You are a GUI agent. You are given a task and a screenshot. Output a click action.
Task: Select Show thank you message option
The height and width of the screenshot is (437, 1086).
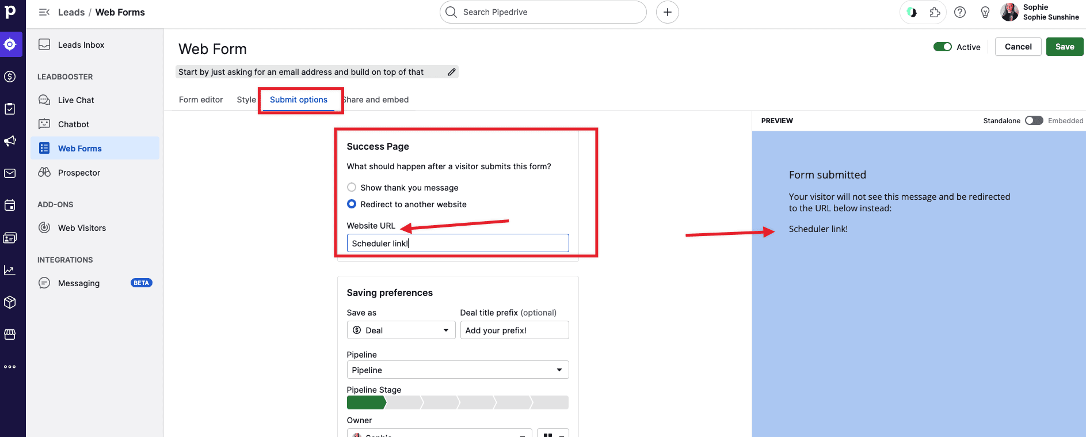pyautogui.click(x=352, y=187)
